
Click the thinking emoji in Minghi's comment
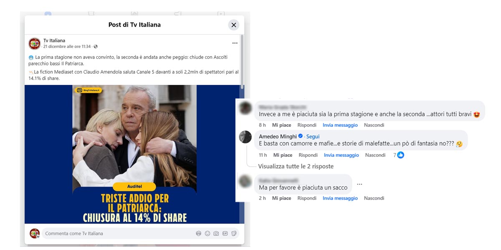pyautogui.click(x=459, y=144)
